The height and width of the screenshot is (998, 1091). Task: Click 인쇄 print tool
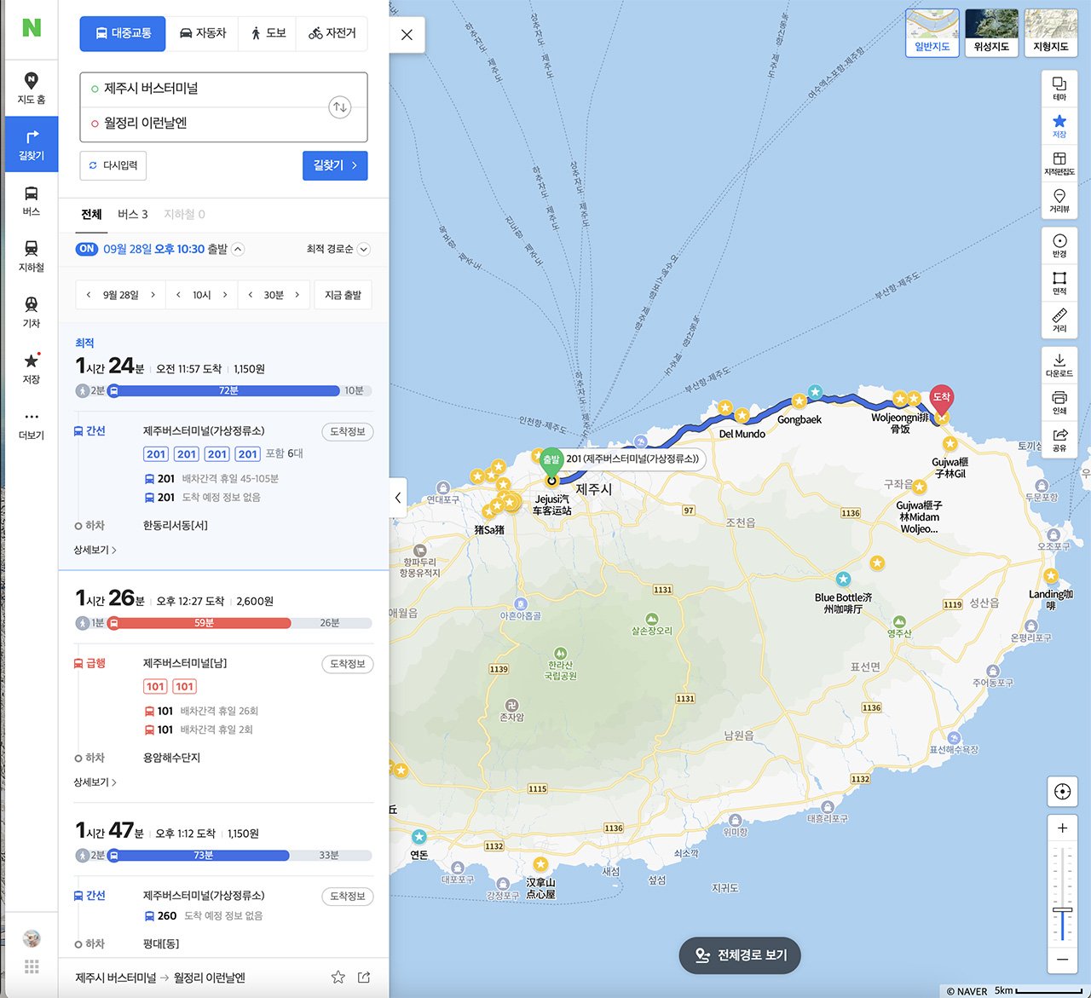pyautogui.click(x=1059, y=402)
